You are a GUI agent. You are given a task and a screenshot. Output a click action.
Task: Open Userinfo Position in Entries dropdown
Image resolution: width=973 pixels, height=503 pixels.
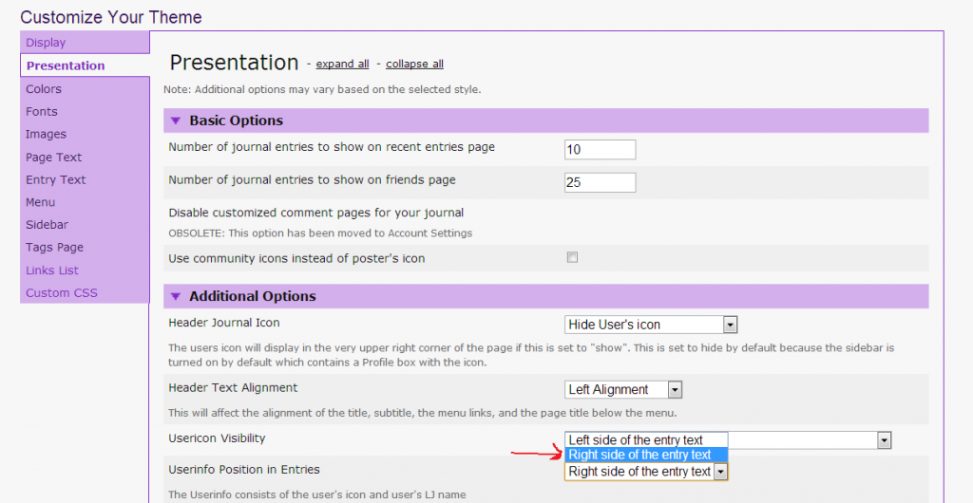point(646,472)
